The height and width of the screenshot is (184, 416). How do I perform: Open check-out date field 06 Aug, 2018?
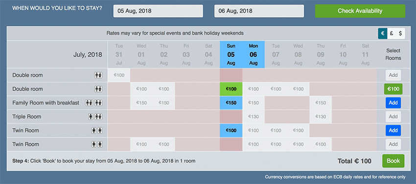[x=259, y=11]
